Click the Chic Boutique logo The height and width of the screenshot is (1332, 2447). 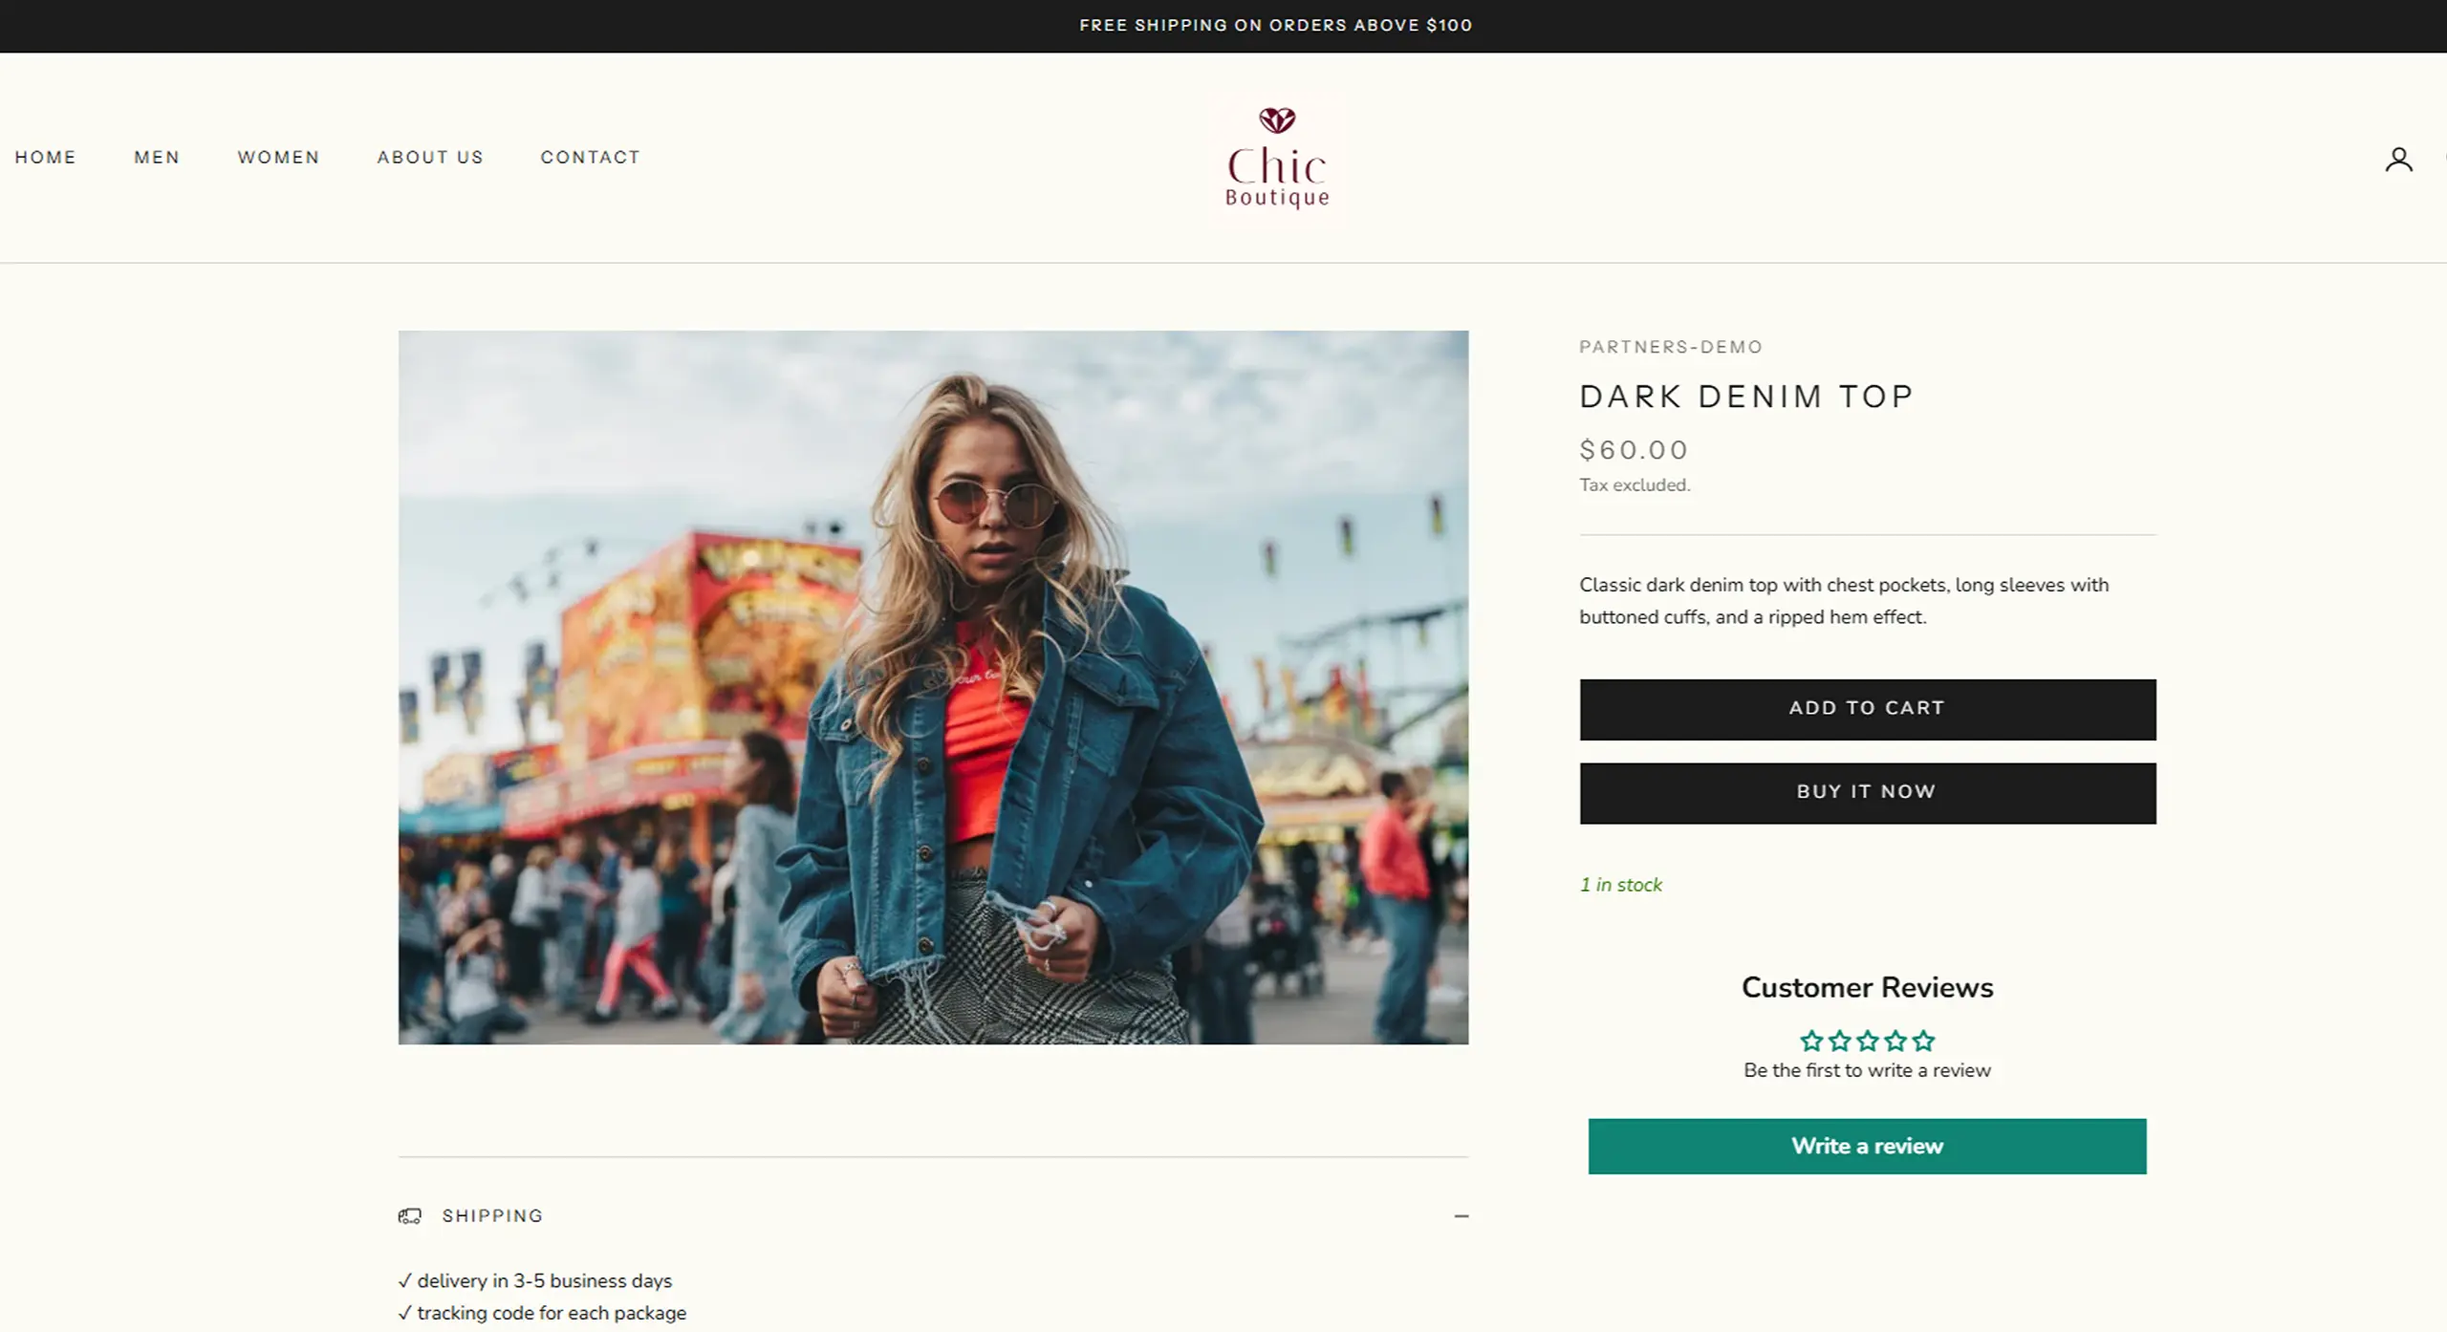point(1277,159)
